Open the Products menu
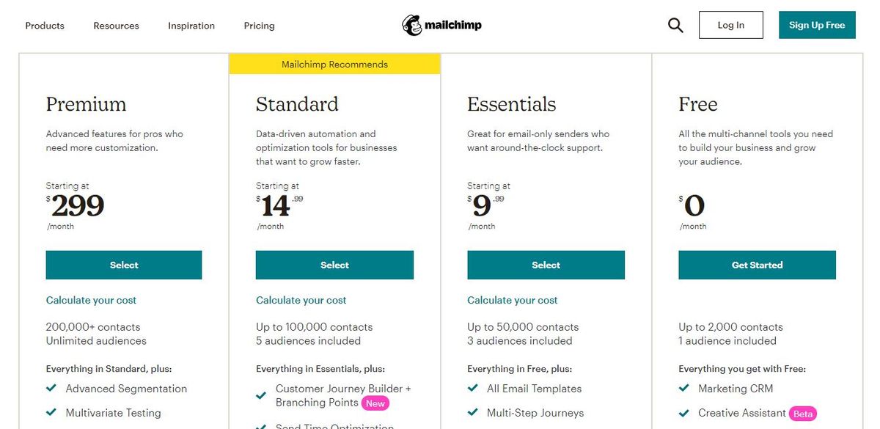Screen dimensions: 880x429 [x=45, y=26]
